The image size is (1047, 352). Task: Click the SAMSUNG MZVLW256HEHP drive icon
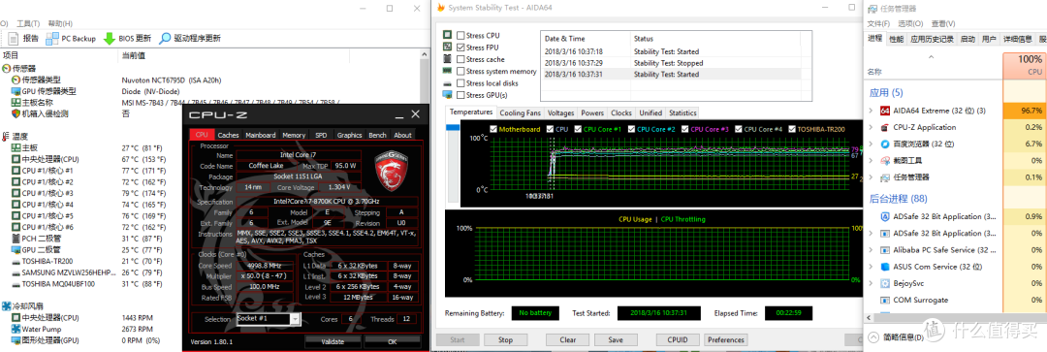[16, 272]
